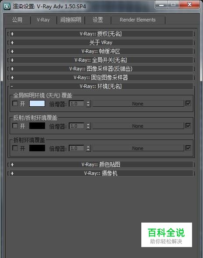
Task: Click the 倍增器 value field for skylight
Action: tap(77, 104)
